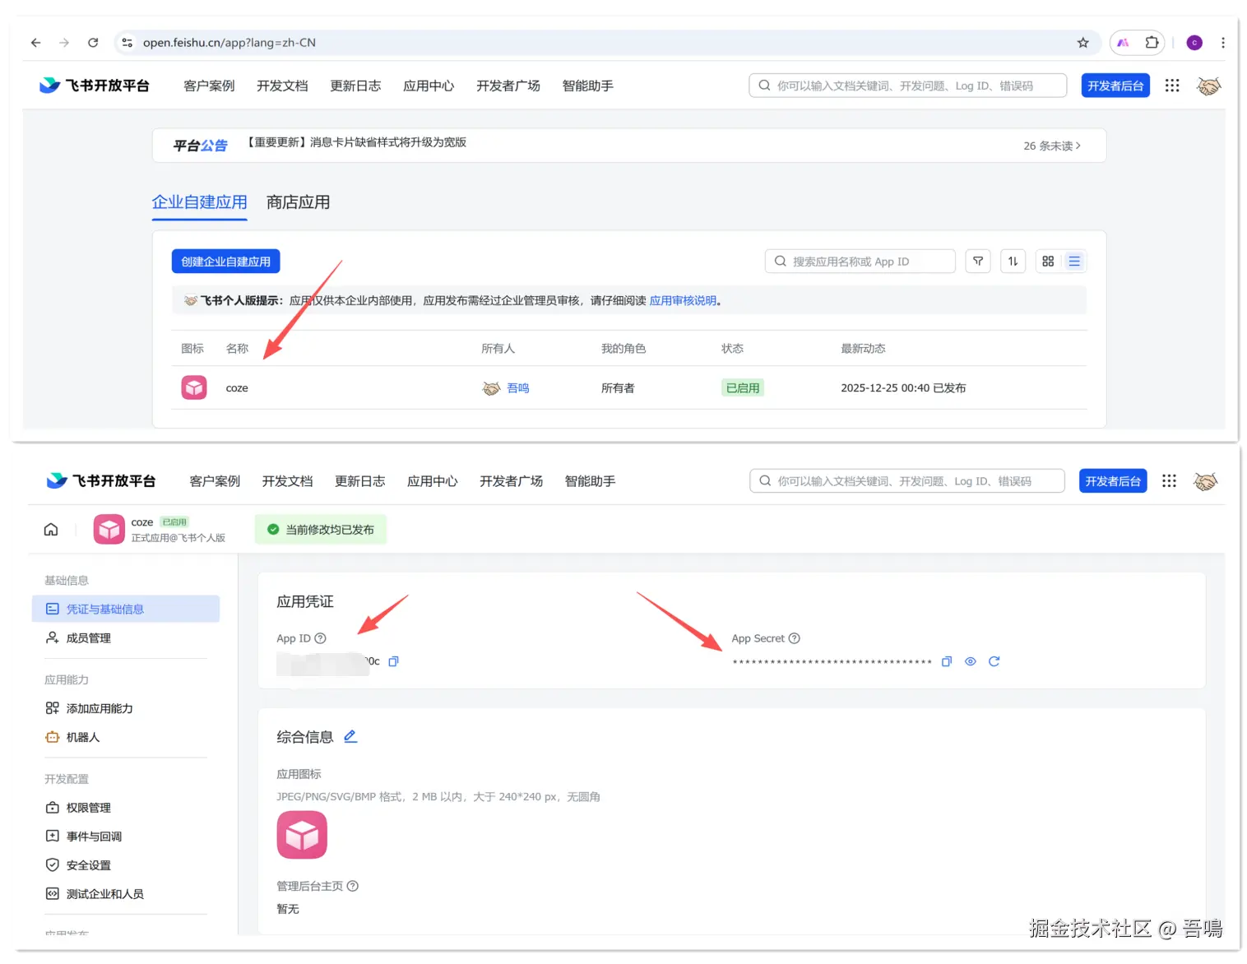
Task: Click home icon beside coze header
Action: coord(51,529)
